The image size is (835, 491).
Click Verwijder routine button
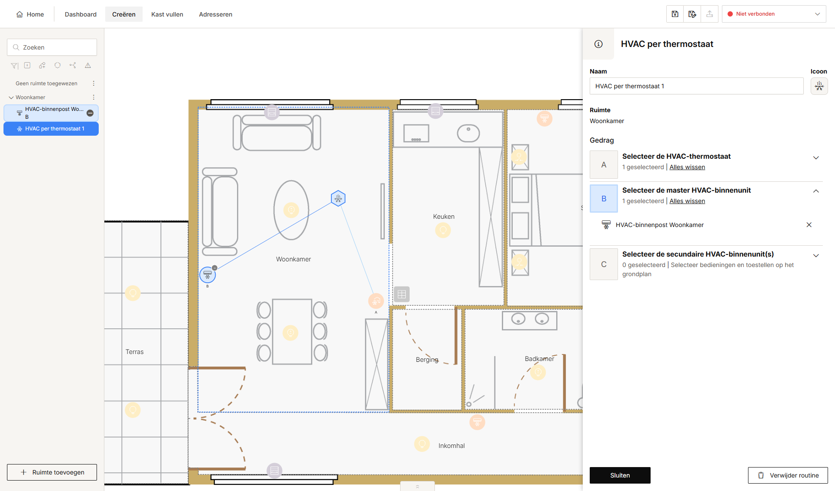[x=788, y=475]
